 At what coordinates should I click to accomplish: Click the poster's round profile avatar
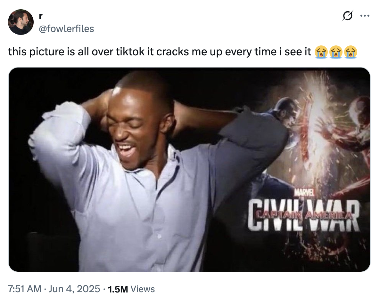pyautogui.click(x=21, y=22)
